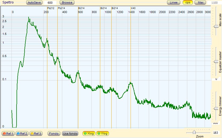Viewport: 222px width, 138px height.
Task: Toggle the Ylog logarithmic Y axis
Action: coord(103,133)
